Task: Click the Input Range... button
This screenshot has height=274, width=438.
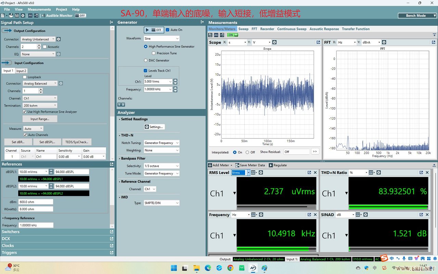Action: tap(40, 119)
